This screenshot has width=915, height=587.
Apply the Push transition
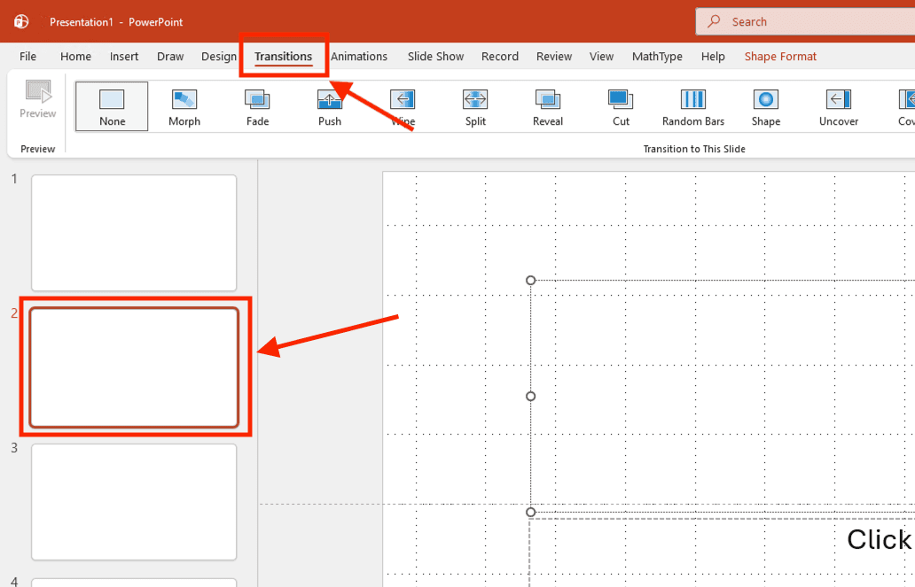pyautogui.click(x=330, y=108)
